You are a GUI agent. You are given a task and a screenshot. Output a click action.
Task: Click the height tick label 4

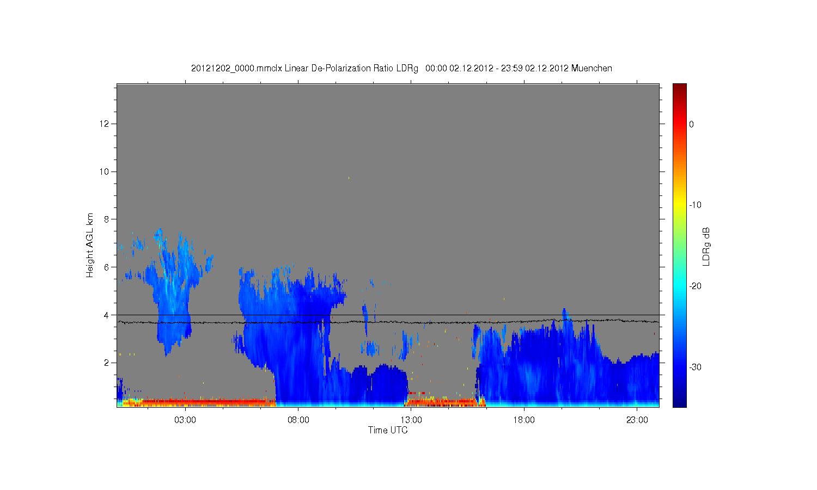coord(107,315)
